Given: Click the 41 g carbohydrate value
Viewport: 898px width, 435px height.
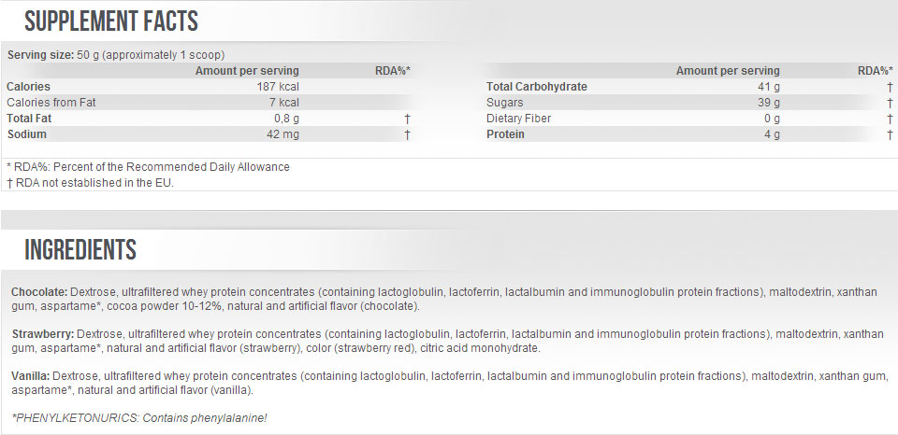Looking at the screenshot, I should [770, 87].
